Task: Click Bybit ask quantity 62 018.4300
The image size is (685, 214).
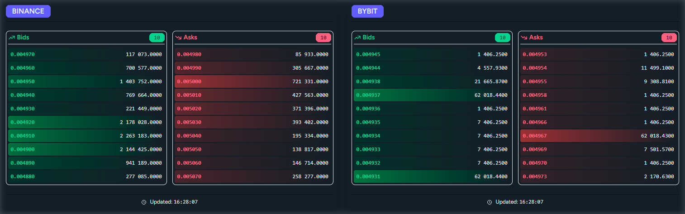Action: 657,136
